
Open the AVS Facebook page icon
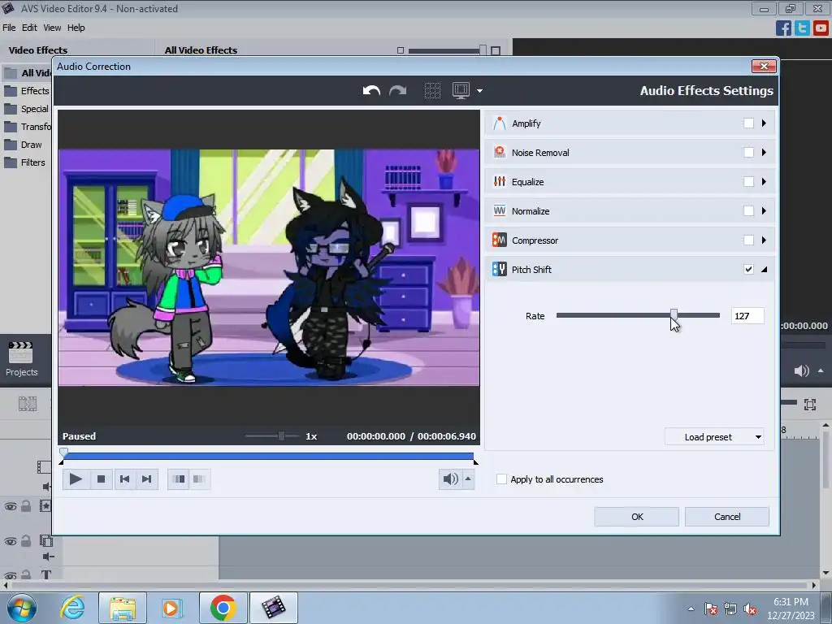(783, 28)
